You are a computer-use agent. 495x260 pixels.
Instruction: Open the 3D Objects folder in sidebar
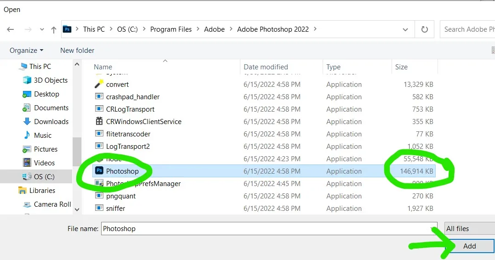click(51, 80)
